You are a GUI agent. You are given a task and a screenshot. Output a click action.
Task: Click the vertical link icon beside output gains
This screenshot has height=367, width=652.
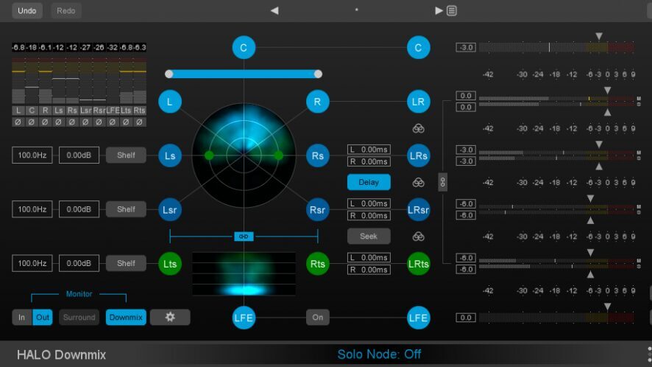443,182
